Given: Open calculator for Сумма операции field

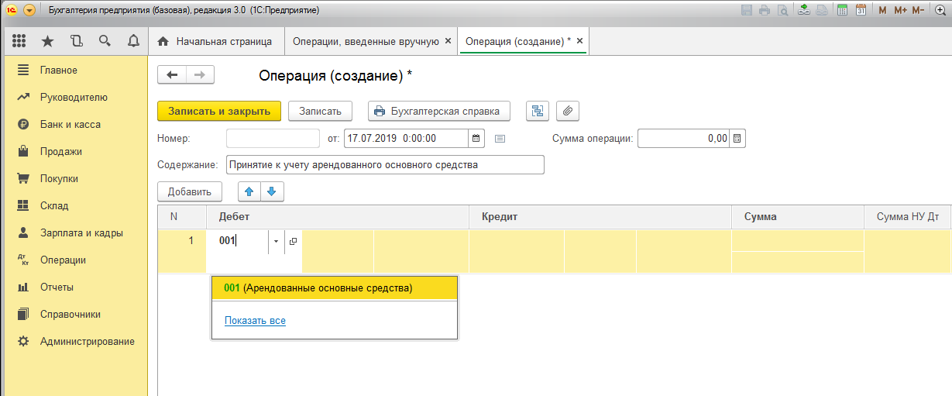Looking at the screenshot, I should [737, 139].
